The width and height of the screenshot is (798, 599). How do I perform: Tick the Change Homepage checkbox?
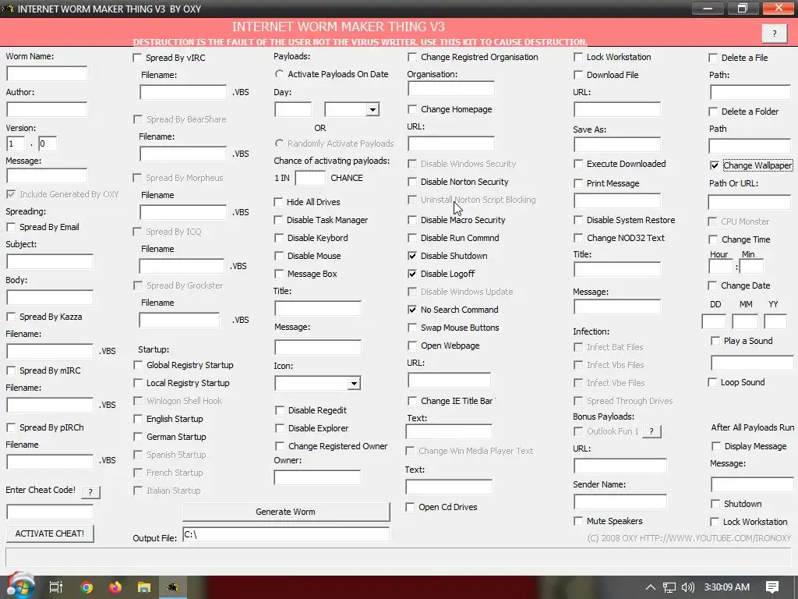coord(412,109)
